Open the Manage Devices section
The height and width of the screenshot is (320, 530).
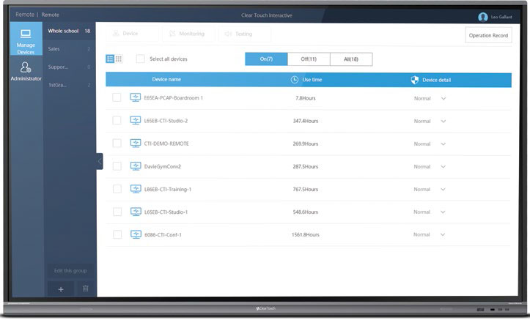click(26, 39)
